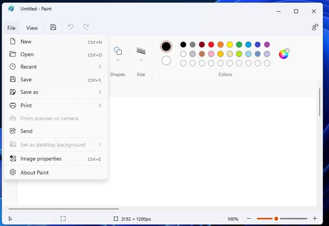Choose Open from the File menu
329x226 pixels.
[x=56, y=54]
